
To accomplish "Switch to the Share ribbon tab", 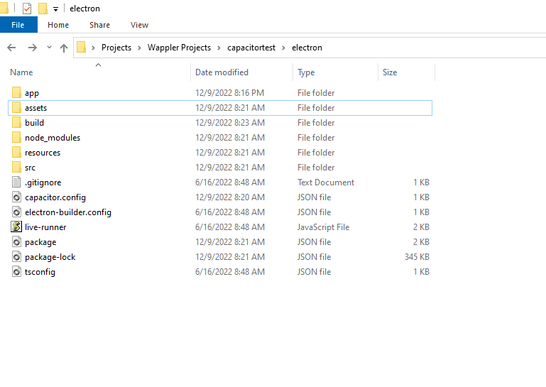I will click(99, 25).
